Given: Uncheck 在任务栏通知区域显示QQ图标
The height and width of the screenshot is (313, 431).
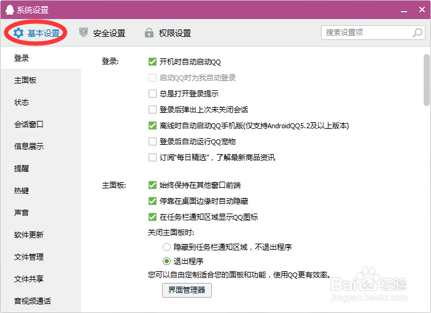Looking at the screenshot, I should tap(152, 217).
